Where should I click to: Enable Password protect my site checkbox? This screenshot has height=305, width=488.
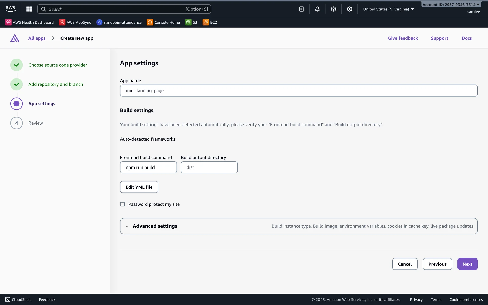point(122,204)
